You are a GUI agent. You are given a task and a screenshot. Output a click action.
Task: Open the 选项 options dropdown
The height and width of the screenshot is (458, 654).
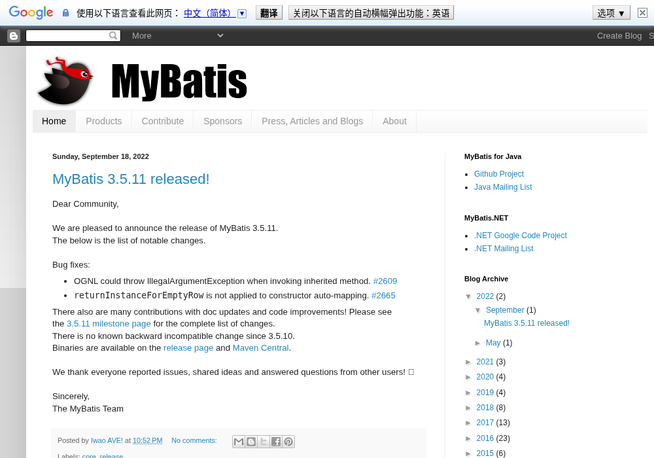611,13
